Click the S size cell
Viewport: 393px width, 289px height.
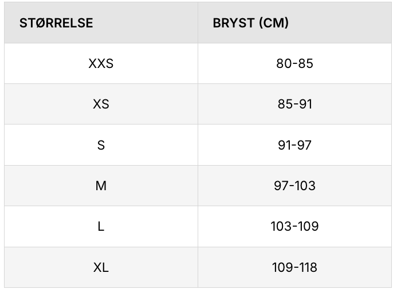[101, 145]
